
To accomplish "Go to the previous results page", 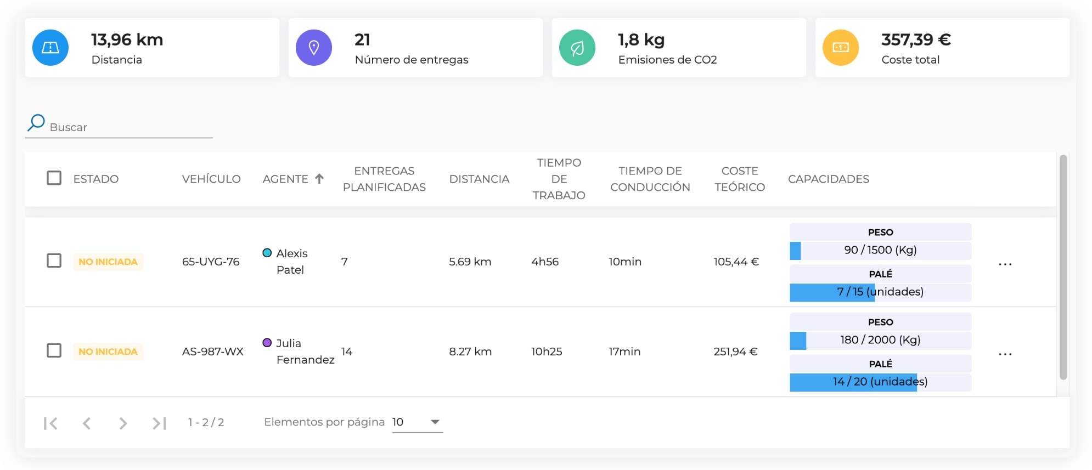I will [87, 423].
